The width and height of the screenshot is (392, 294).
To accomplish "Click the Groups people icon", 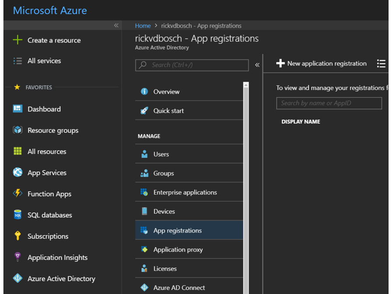I will click(x=144, y=173).
